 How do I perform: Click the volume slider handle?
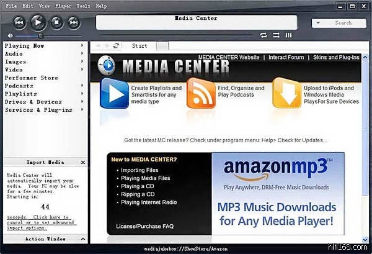pos(41,35)
